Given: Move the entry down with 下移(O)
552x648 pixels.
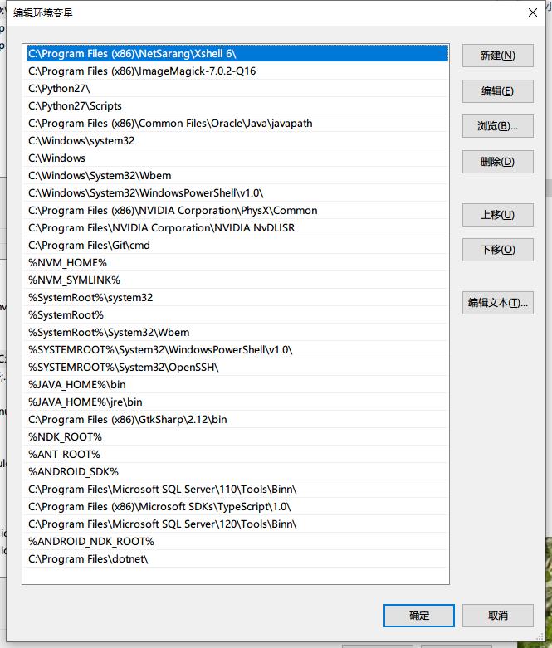Looking at the screenshot, I should (498, 250).
